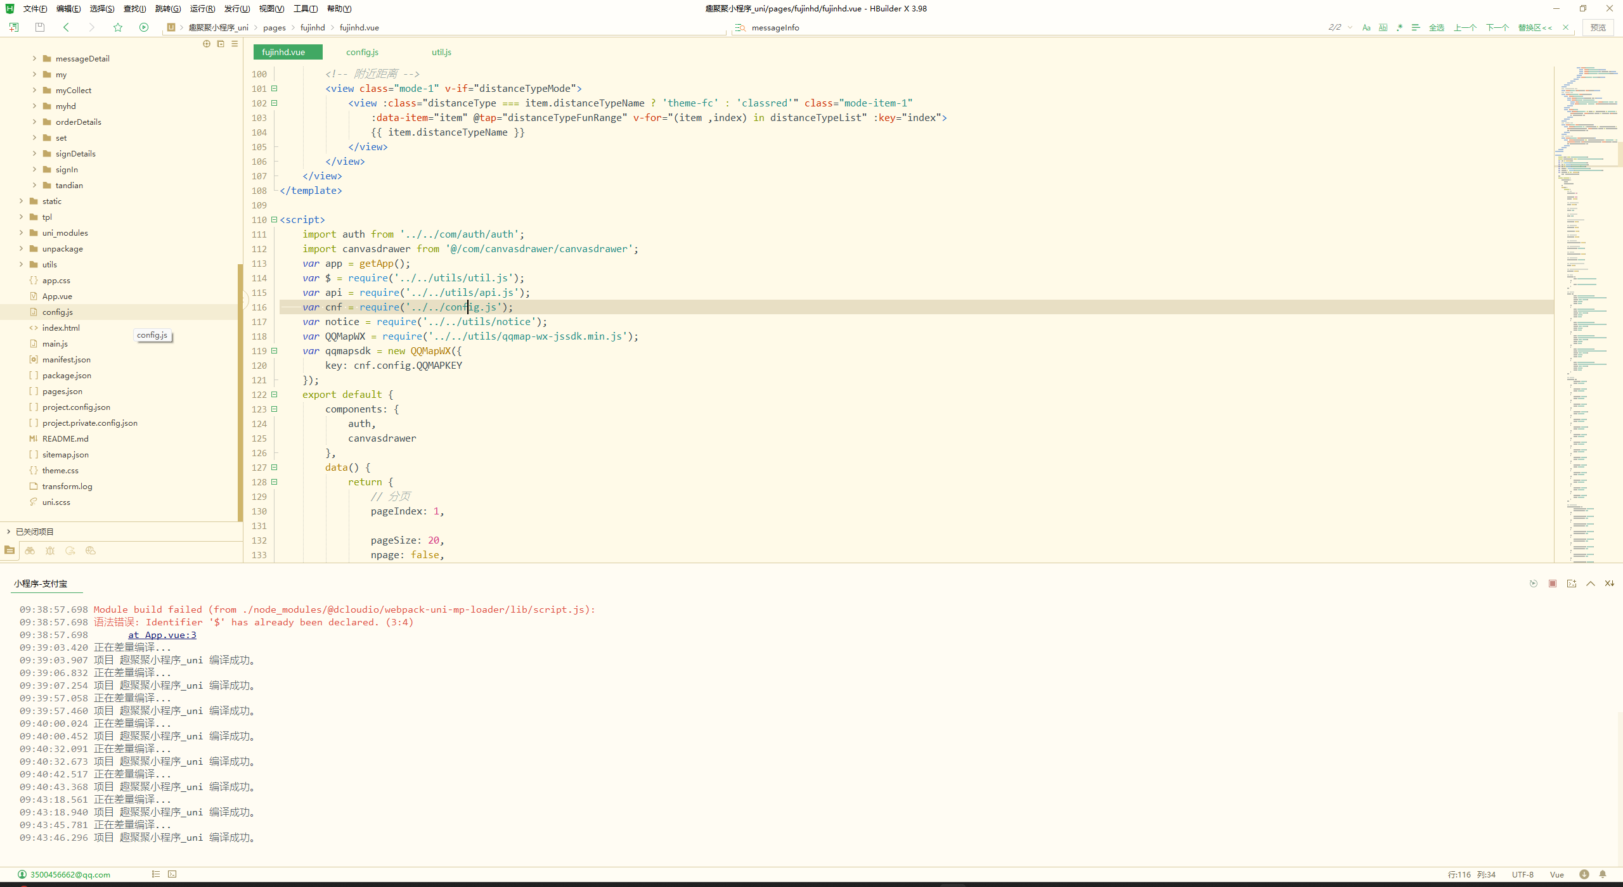This screenshot has height=887, width=1623.
Task: Click the bookmark star icon
Action: click(118, 27)
